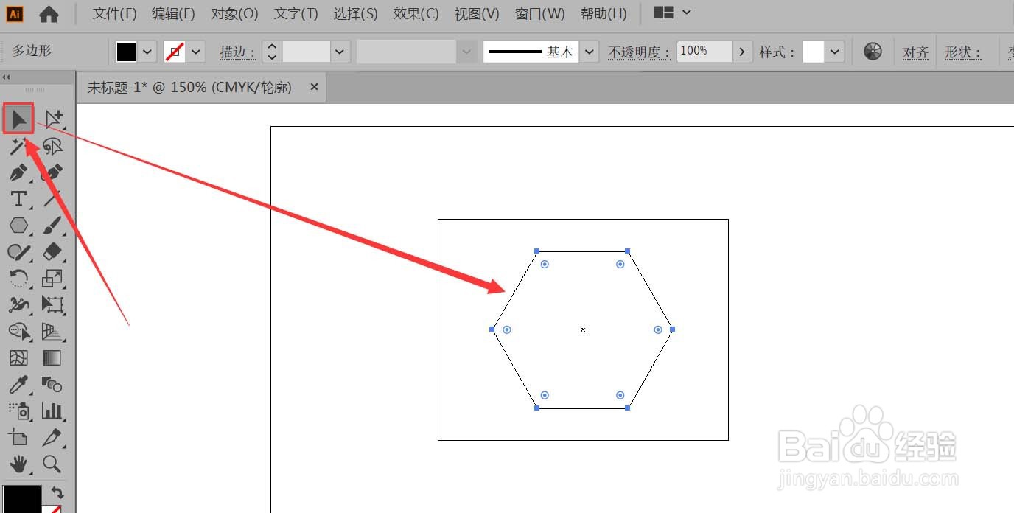Open the 对象(O) menu
Image resolution: width=1014 pixels, height=513 pixels.
click(234, 13)
